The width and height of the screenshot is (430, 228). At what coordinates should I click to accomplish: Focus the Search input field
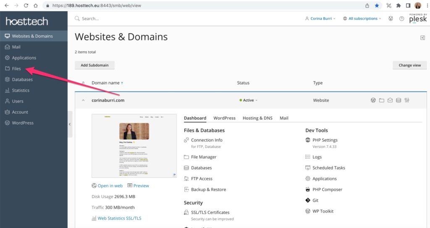pyautogui.click(x=90, y=18)
